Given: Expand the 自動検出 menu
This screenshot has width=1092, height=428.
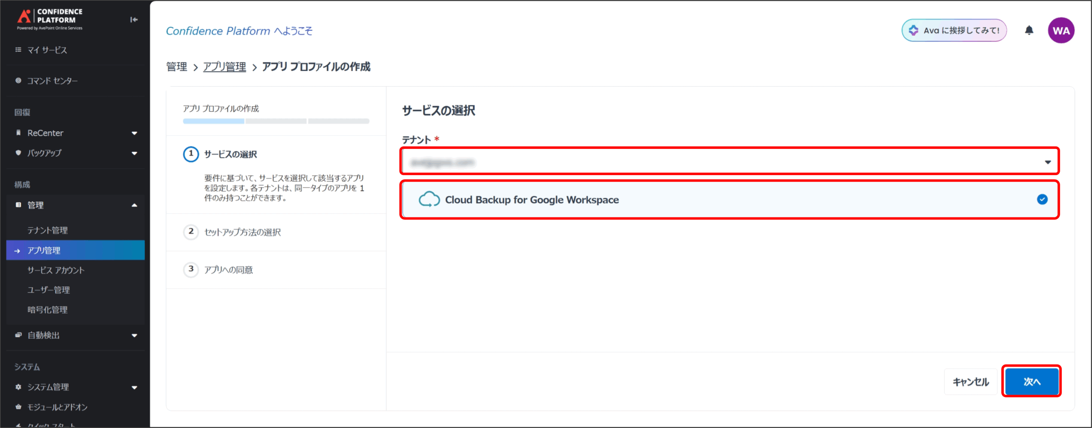Looking at the screenshot, I should 134,335.
